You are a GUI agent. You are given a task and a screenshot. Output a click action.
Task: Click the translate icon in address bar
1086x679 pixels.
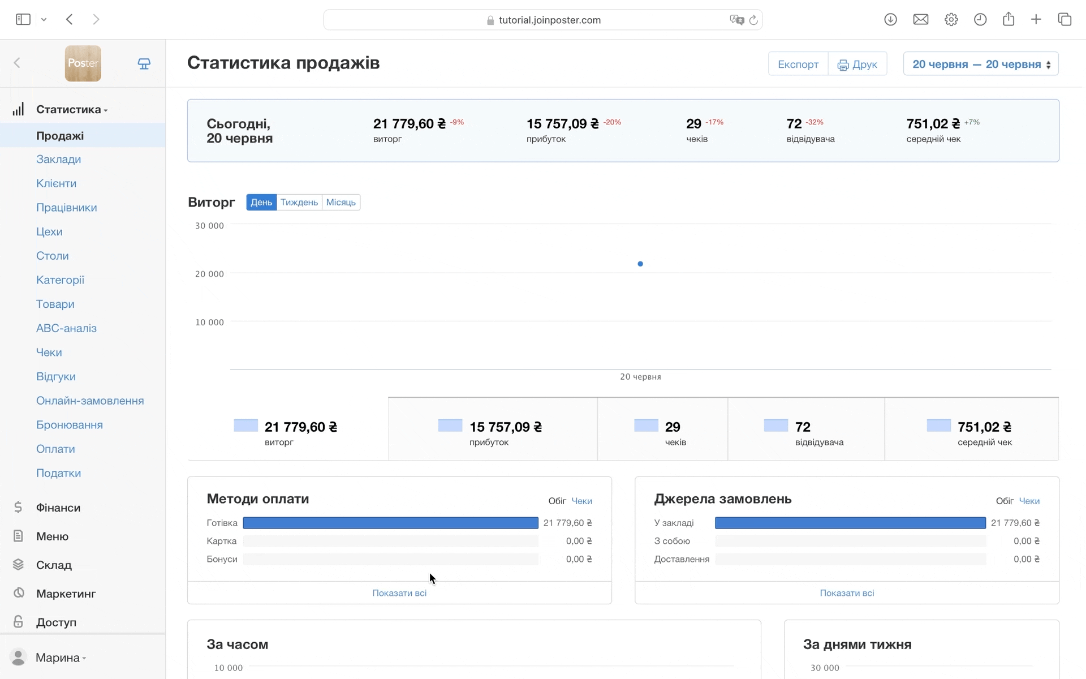pos(736,20)
